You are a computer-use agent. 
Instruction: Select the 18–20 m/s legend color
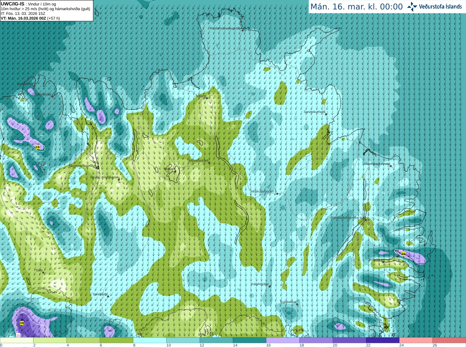tap(316, 340)
